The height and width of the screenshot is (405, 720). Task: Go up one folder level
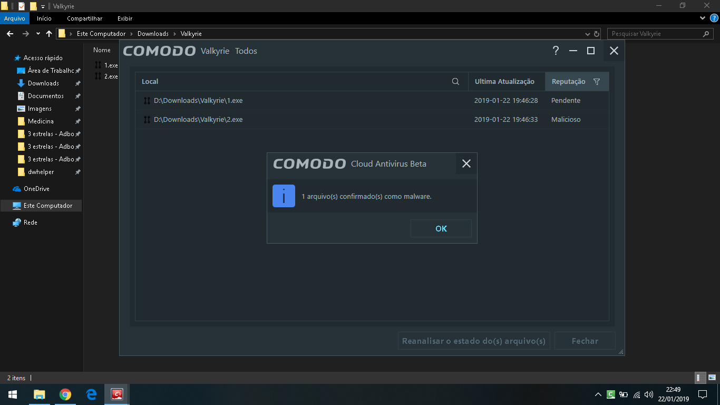49,34
